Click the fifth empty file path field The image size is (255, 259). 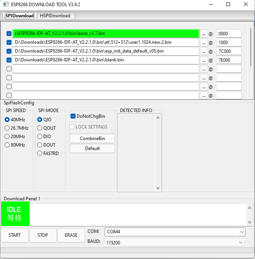106,69
